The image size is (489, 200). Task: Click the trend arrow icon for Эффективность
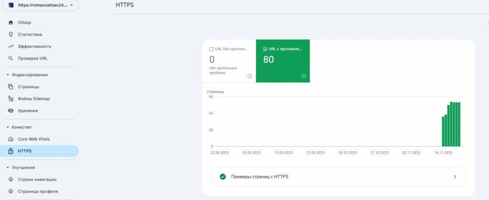click(11, 46)
